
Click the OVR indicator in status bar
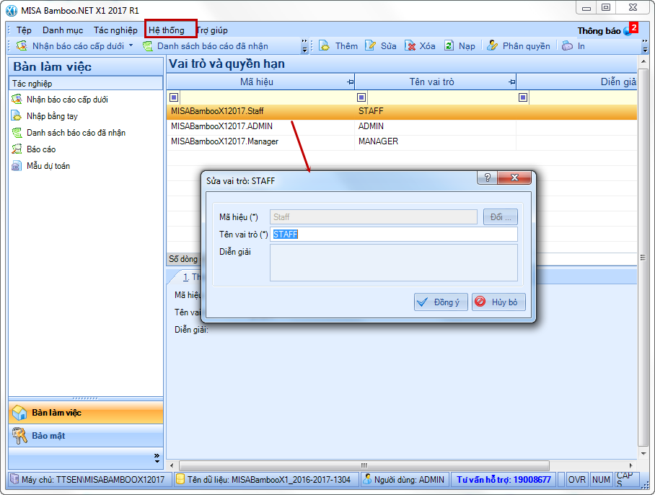click(x=577, y=480)
